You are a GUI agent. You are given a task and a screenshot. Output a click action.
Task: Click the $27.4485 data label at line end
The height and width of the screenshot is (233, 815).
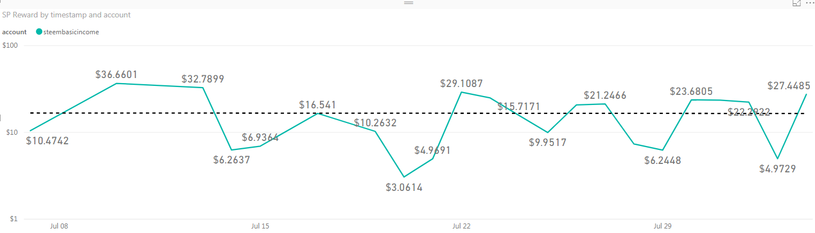[789, 86]
